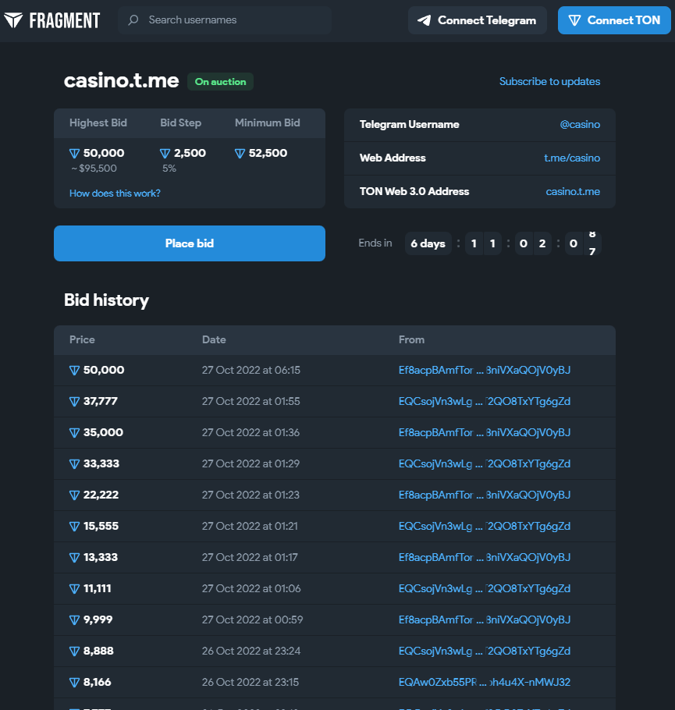The width and height of the screenshot is (675, 710).
Task: Open the casino.t.me TON Web 3.0 link
Action: tap(573, 191)
